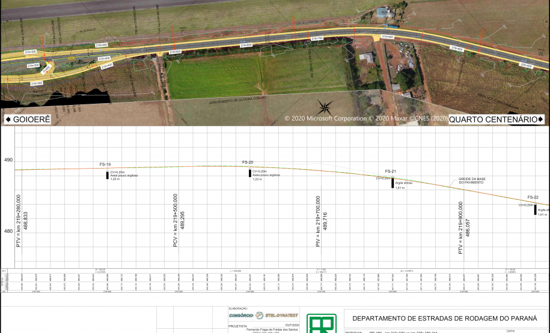The width and height of the screenshot is (550, 333).
Task: Click the compass rose north symbol
Action: [x=325, y=107]
